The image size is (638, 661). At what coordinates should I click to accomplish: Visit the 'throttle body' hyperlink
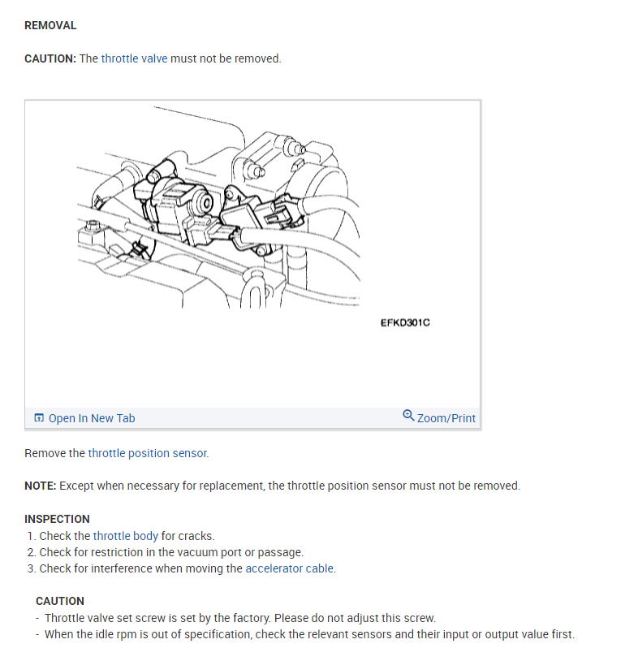126,536
